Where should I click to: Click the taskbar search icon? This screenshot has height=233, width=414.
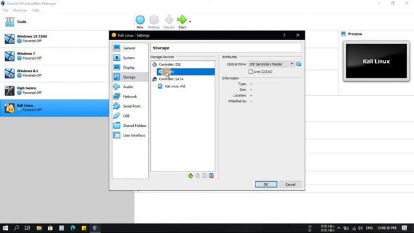(16, 228)
